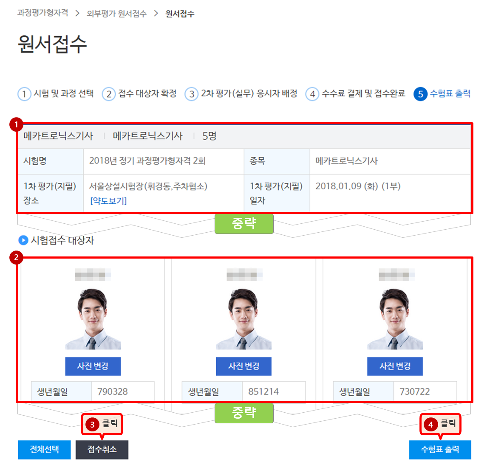Click the 수험표 출력 button

coord(440,450)
